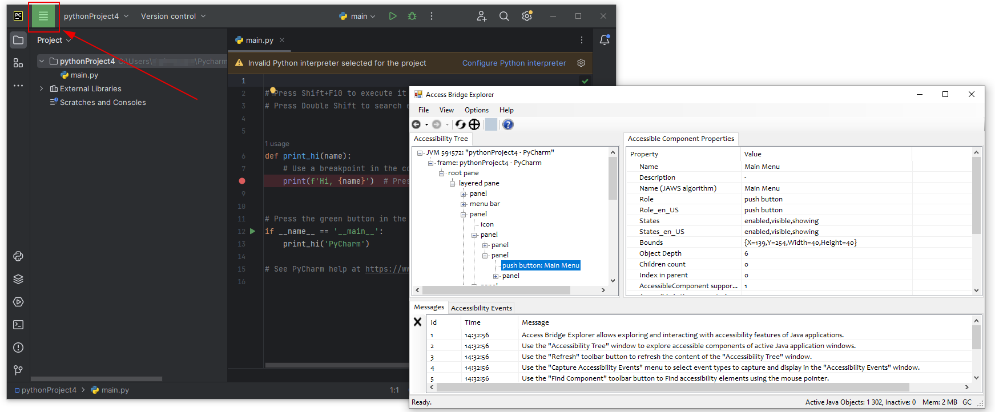Image resolution: width=995 pixels, height=412 pixels.
Task: Click the run gutter arrow beside __main__ line
Action: click(x=252, y=231)
